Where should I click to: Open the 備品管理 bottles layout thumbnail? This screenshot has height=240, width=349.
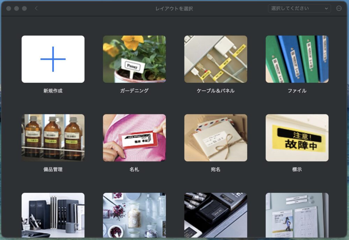click(53, 138)
